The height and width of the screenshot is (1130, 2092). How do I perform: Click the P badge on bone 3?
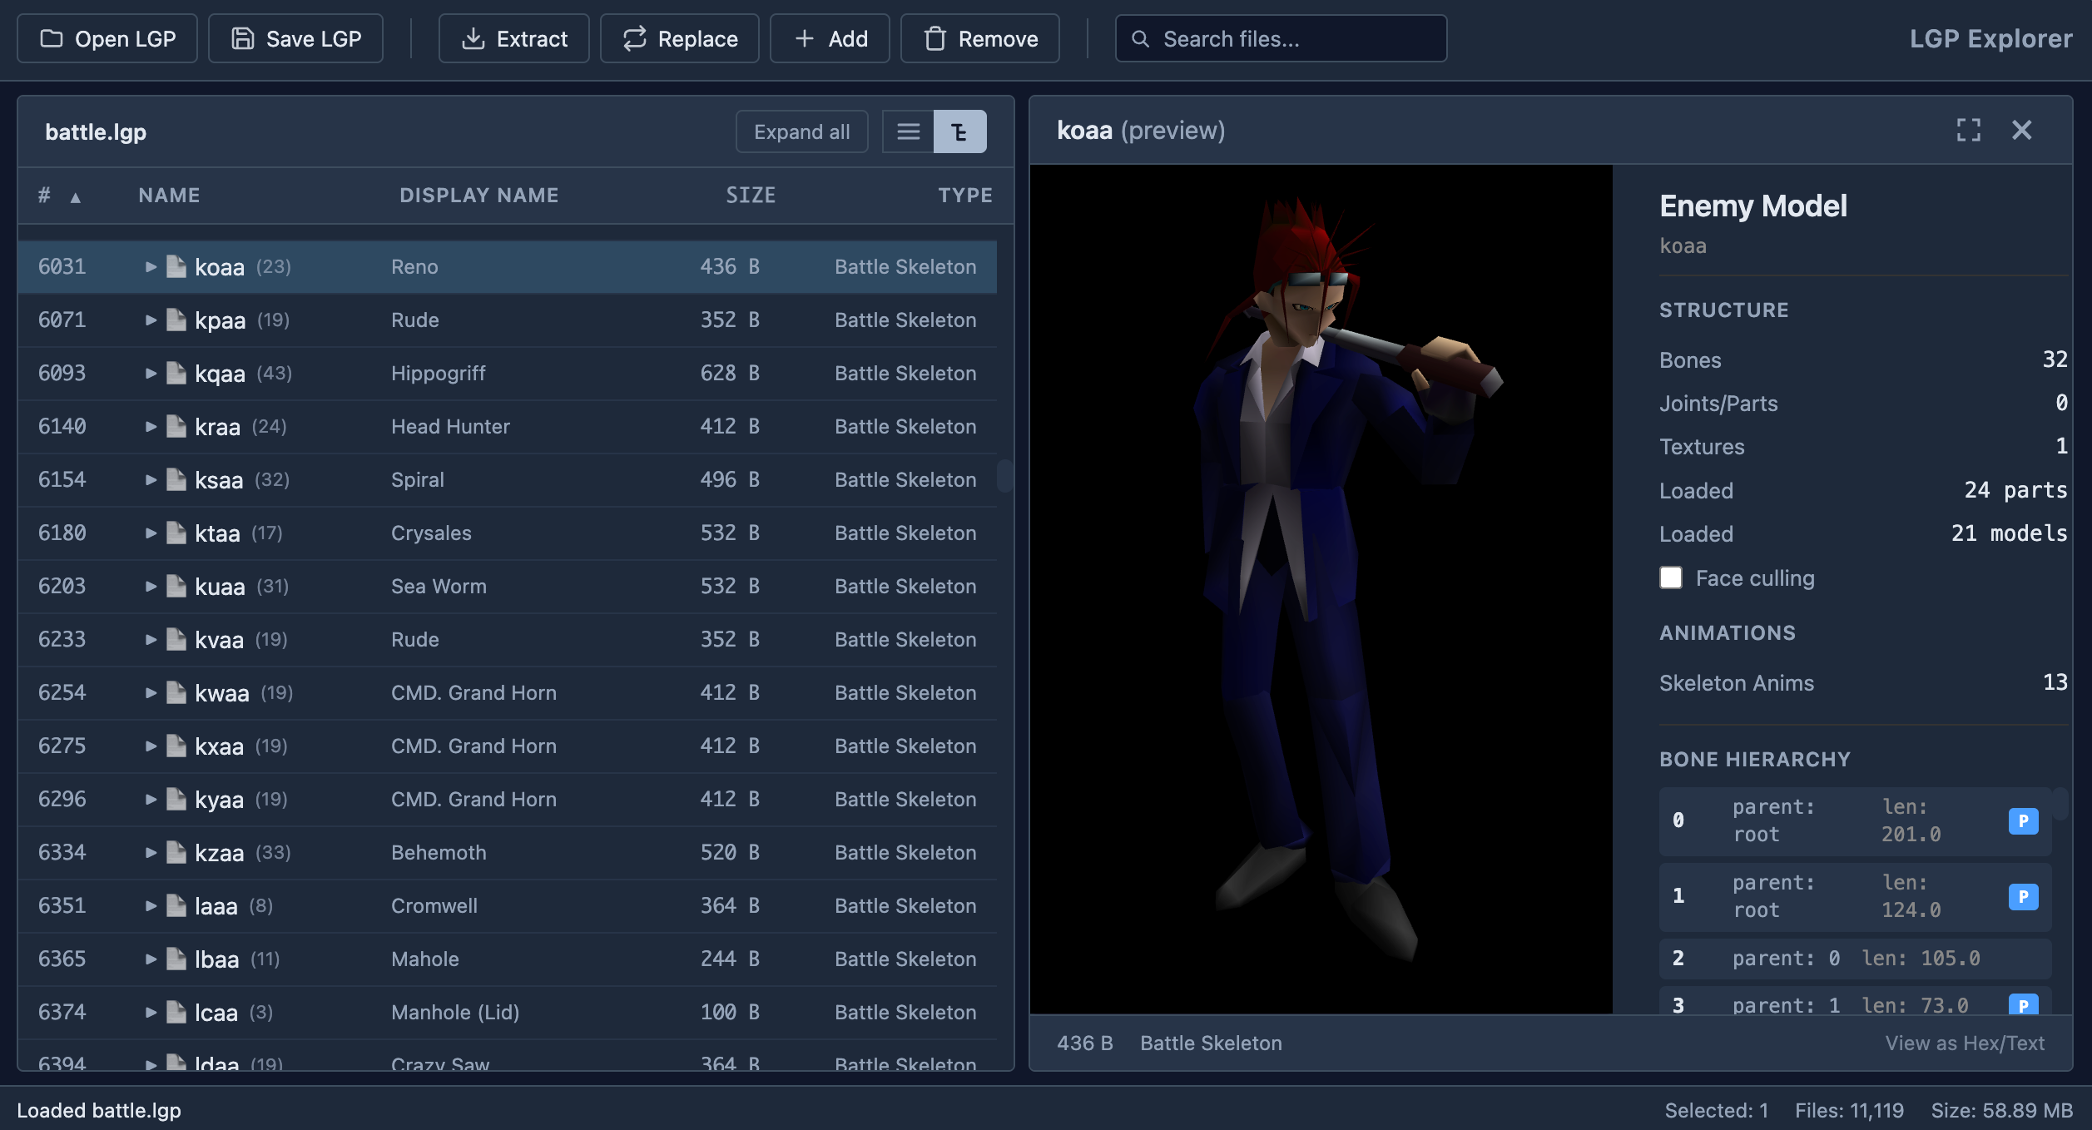pyautogui.click(x=2023, y=1004)
